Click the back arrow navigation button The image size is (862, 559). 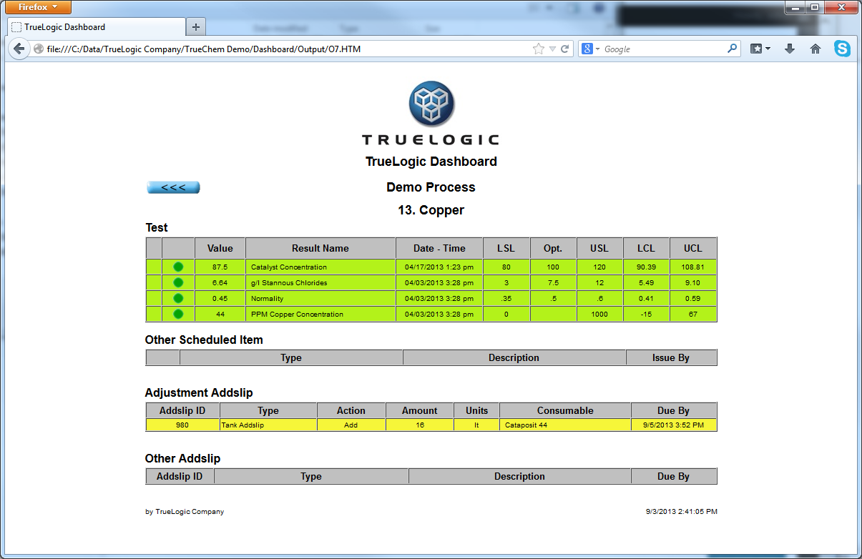pos(19,49)
